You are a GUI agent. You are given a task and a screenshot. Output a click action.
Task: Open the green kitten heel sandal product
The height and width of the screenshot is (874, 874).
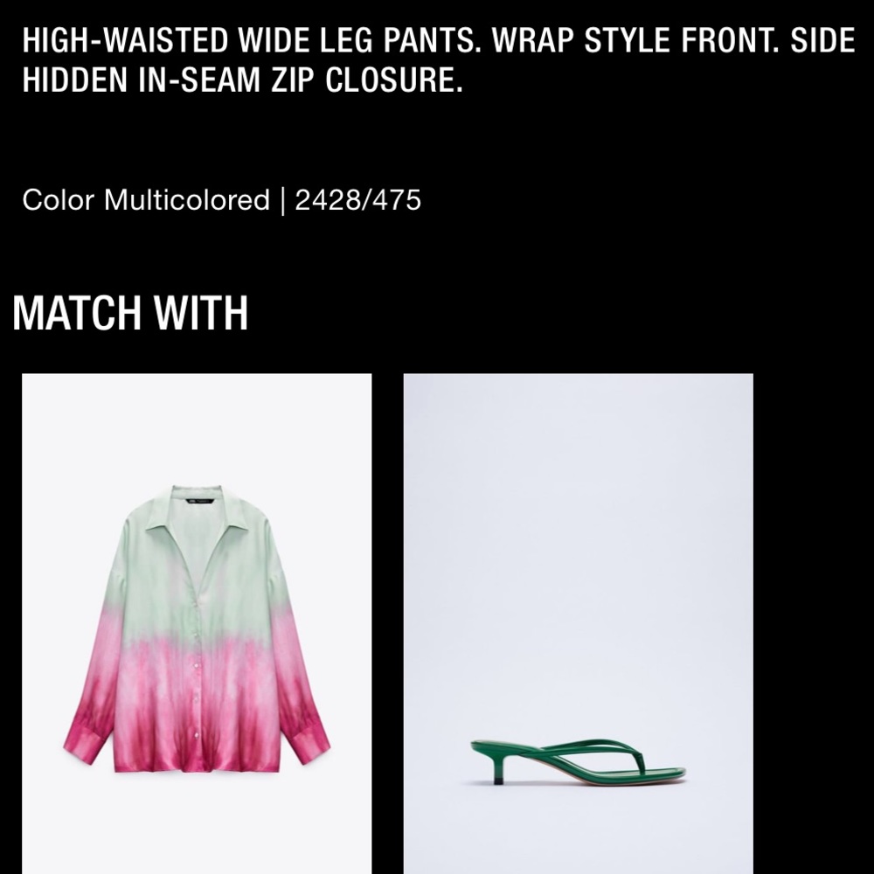[578, 623]
